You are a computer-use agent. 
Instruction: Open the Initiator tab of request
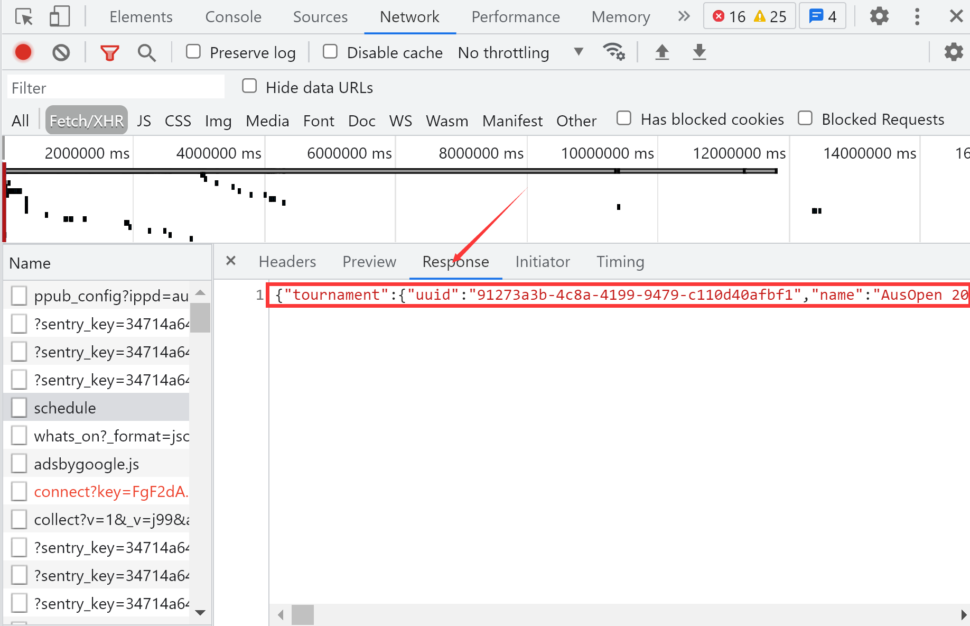[x=543, y=262]
